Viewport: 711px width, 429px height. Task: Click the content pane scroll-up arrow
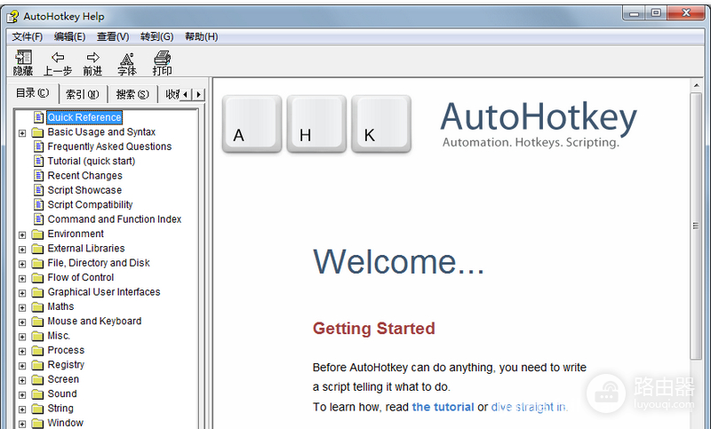point(696,85)
